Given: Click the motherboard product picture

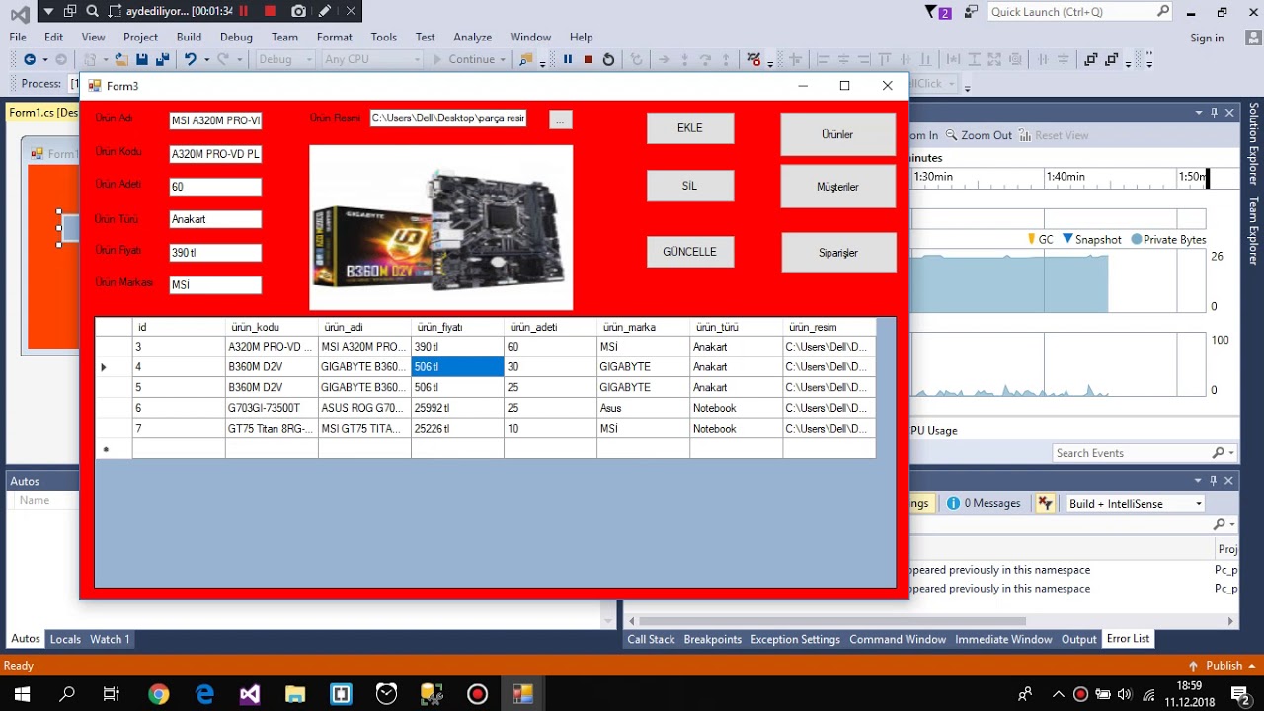Looking at the screenshot, I should [440, 228].
